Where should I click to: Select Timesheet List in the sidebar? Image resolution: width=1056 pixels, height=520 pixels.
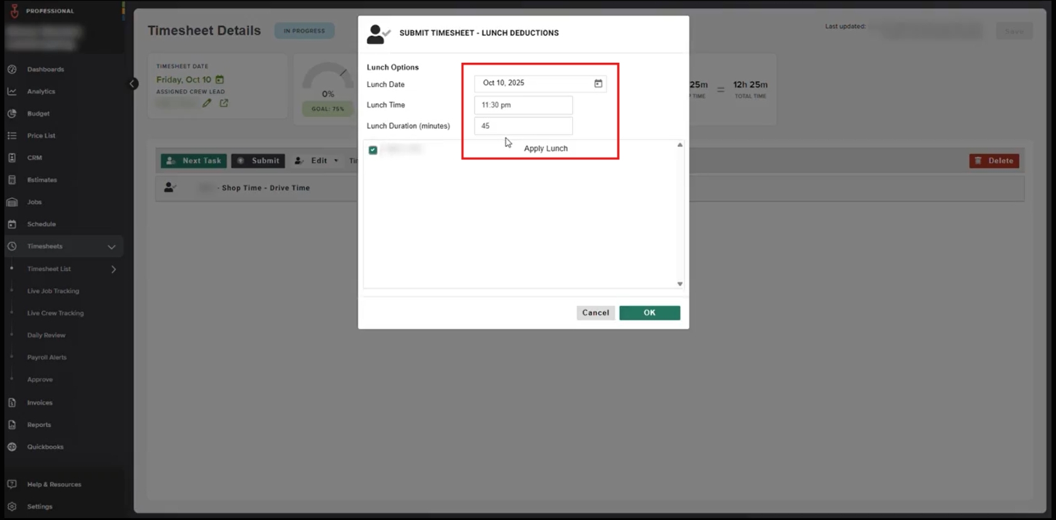[x=49, y=269]
